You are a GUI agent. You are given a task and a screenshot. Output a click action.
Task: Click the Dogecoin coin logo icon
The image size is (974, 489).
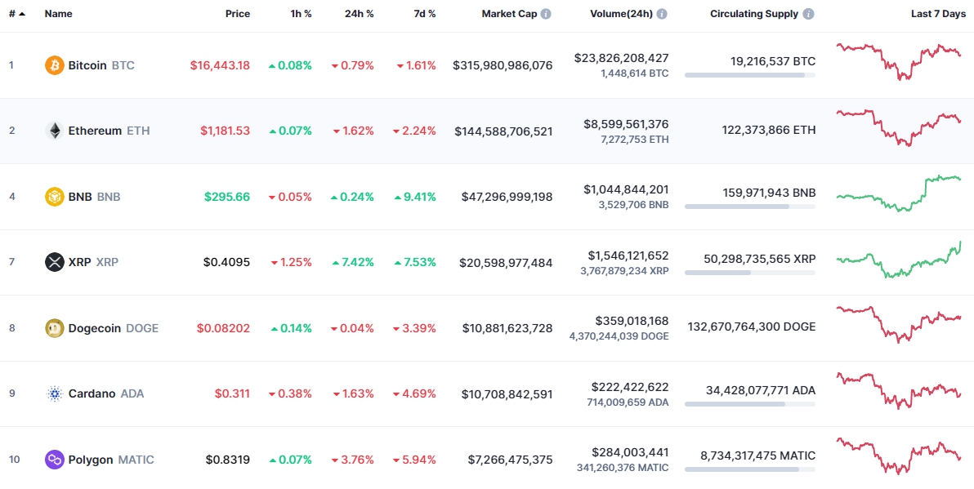55,328
